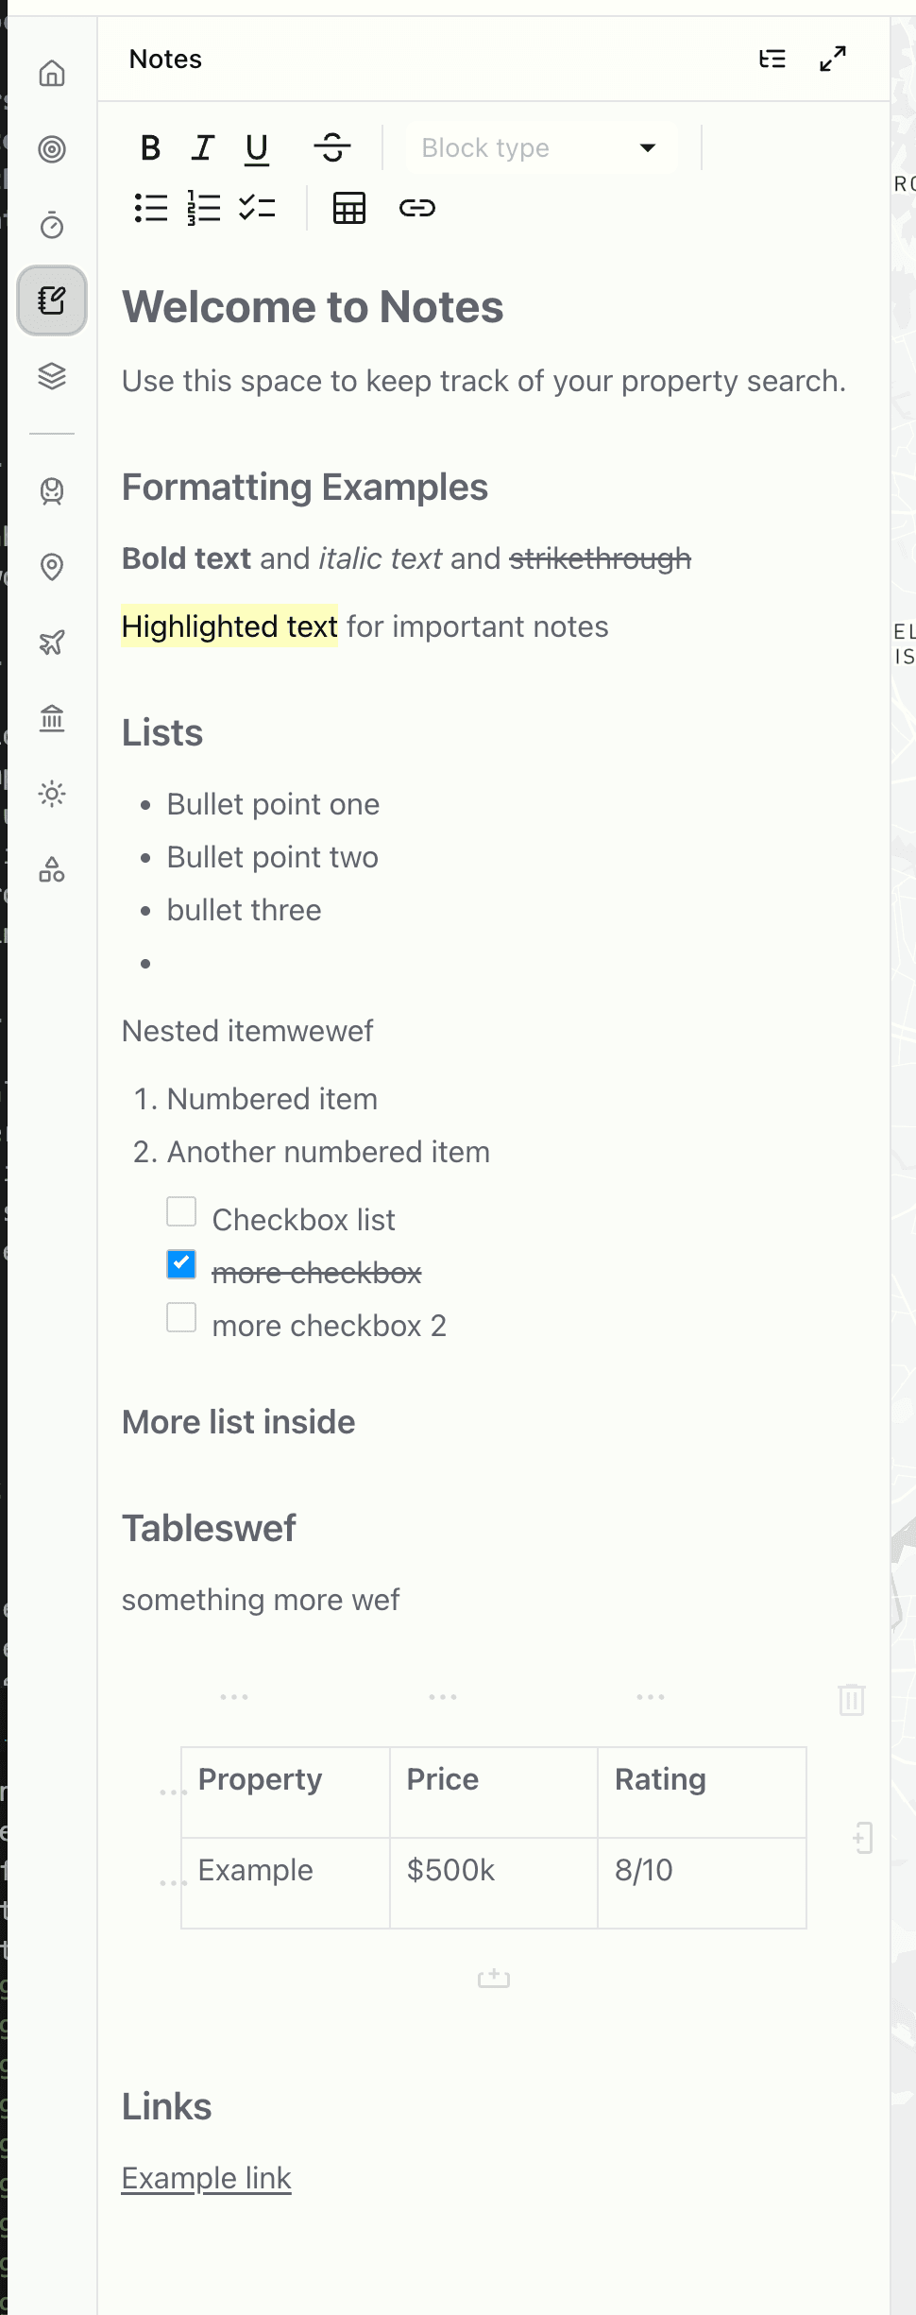This screenshot has width=916, height=2315.
Task: Toggle bold formatting in the toolbar
Action: (x=148, y=147)
